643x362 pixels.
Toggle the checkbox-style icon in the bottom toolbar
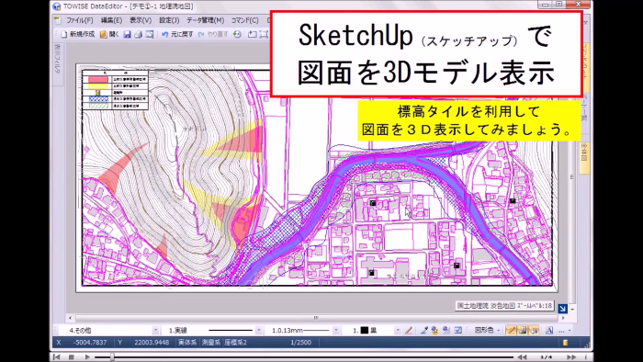pos(458,330)
